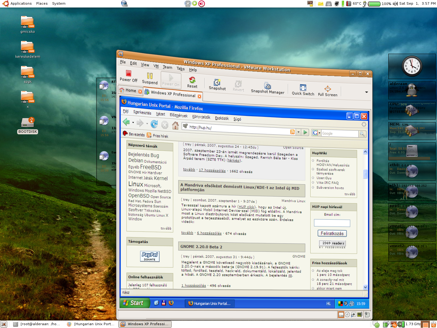The width and height of the screenshot is (437, 328).
Task: Take a VM Snapshot
Action: (x=217, y=85)
